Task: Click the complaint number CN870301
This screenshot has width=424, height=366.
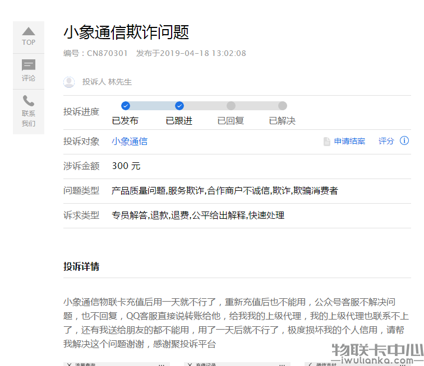Action: (x=107, y=53)
